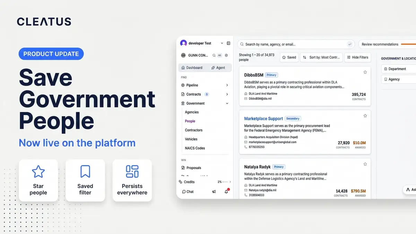Open Marketplace Support profile link
Viewport: 416px width, 234px height.
click(x=263, y=119)
